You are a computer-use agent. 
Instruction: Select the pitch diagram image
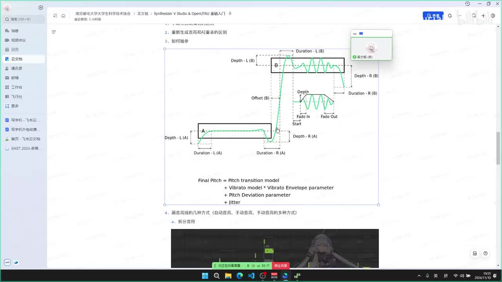271,127
